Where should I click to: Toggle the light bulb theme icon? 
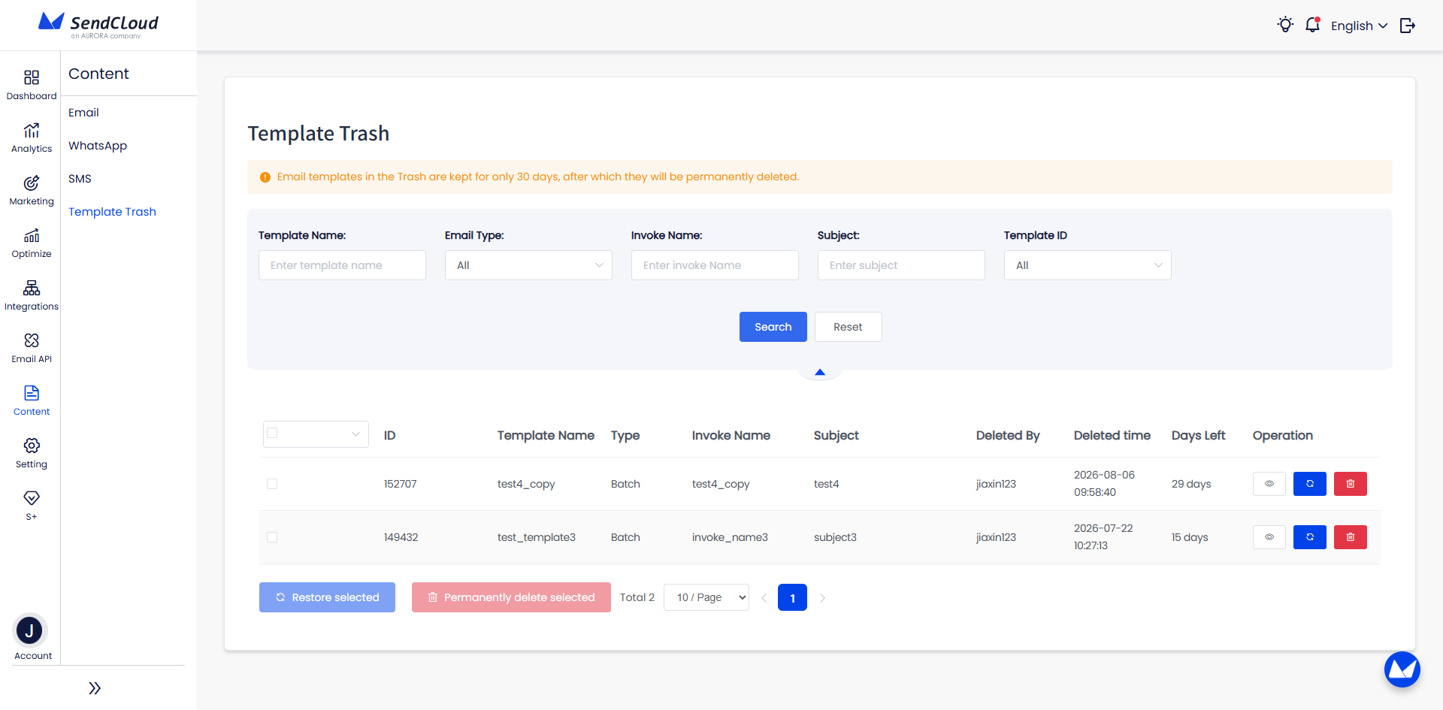(x=1285, y=25)
